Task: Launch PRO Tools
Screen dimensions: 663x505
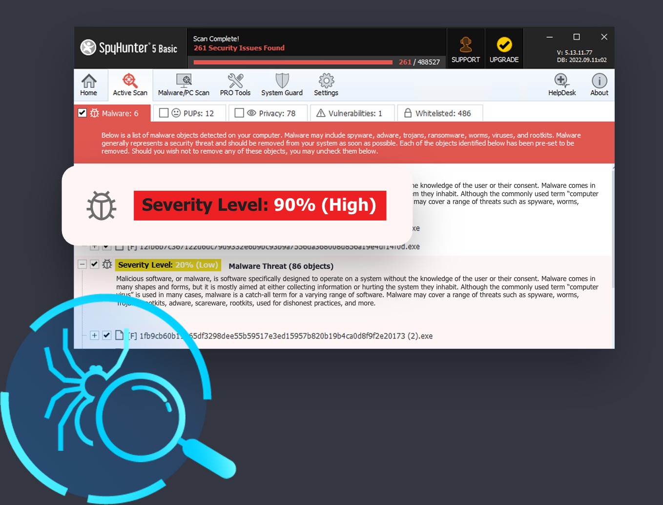Action: point(235,84)
